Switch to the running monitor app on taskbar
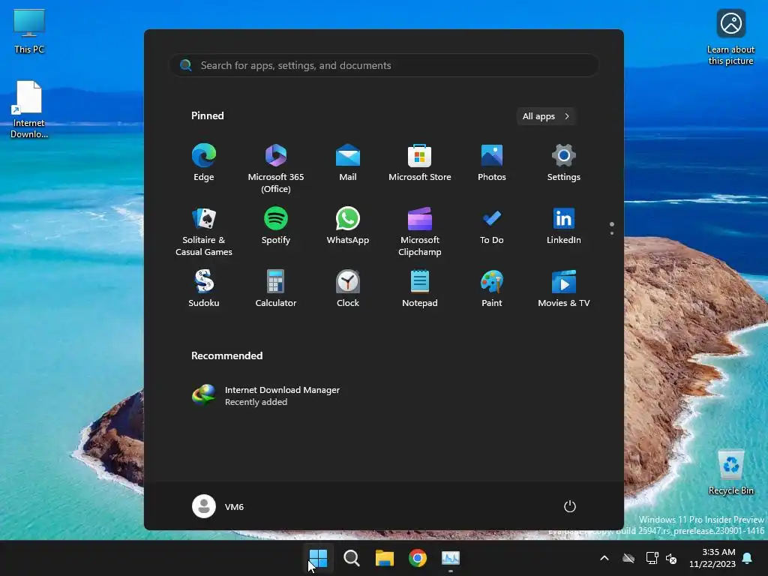This screenshot has height=576, width=768. click(x=451, y=558)
